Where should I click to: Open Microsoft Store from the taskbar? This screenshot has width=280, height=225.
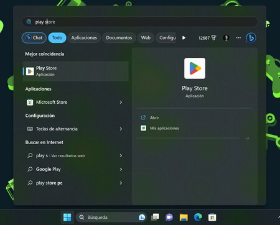[x=212, y=218]
